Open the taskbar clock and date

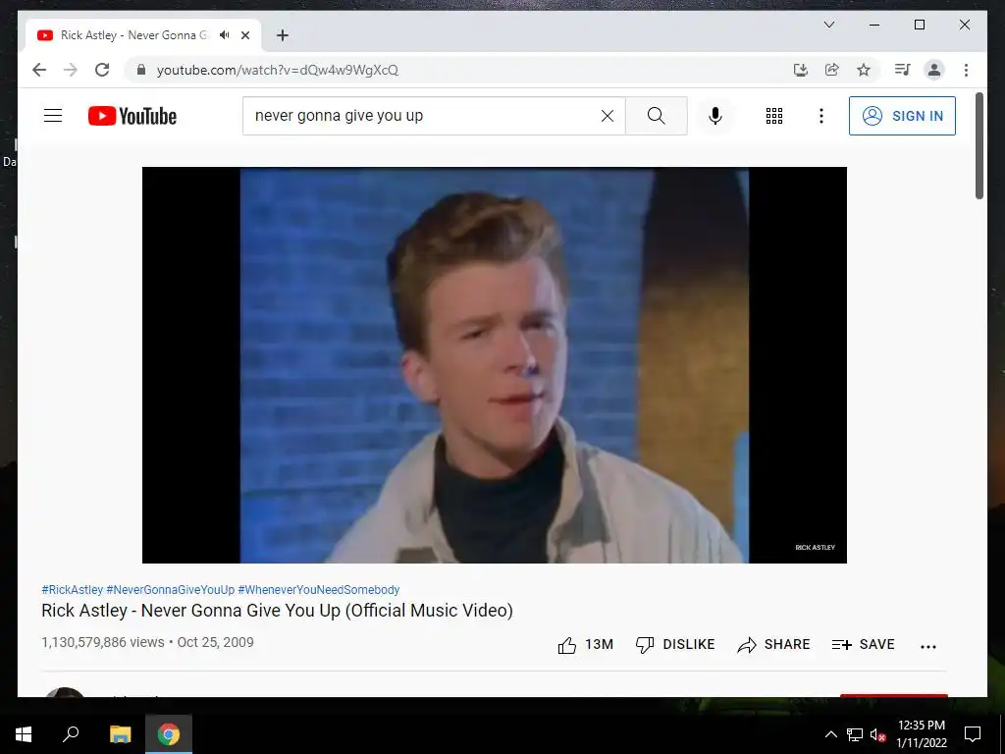921,734
